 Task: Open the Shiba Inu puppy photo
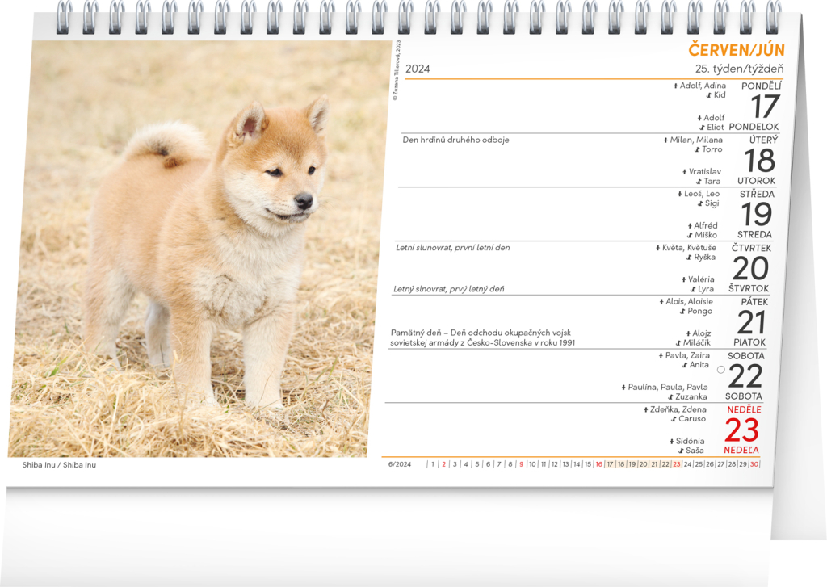(x=199, y=249)
